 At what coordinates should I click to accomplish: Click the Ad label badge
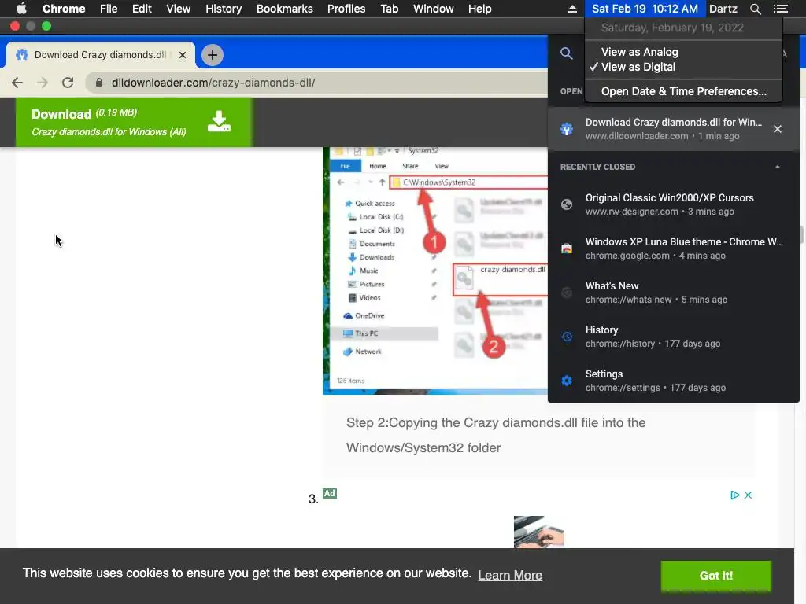330,493
